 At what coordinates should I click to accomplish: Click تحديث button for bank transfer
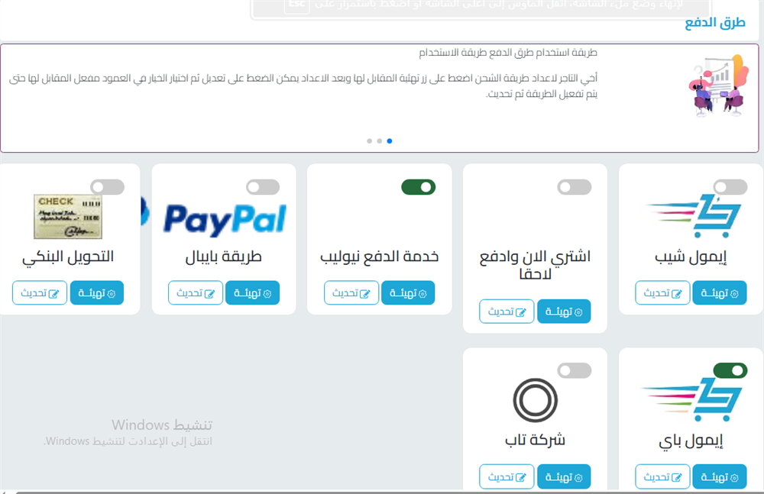click(x=40, y=292)
